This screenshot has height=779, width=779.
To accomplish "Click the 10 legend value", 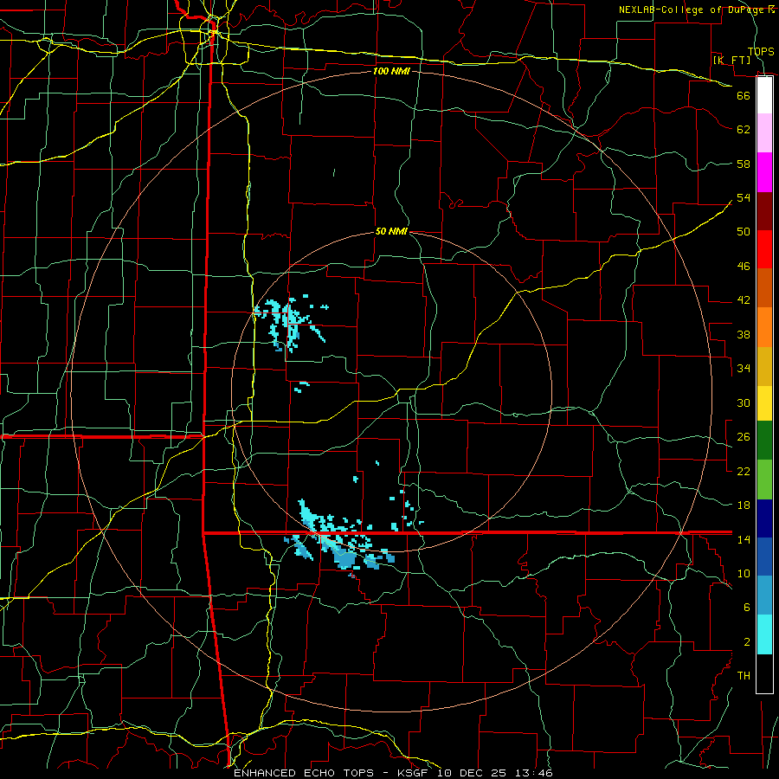I will click(744, 573).
